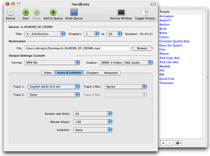Select the Animation preset
This screenshot has width=210, height=156.
tap(167, 16)
